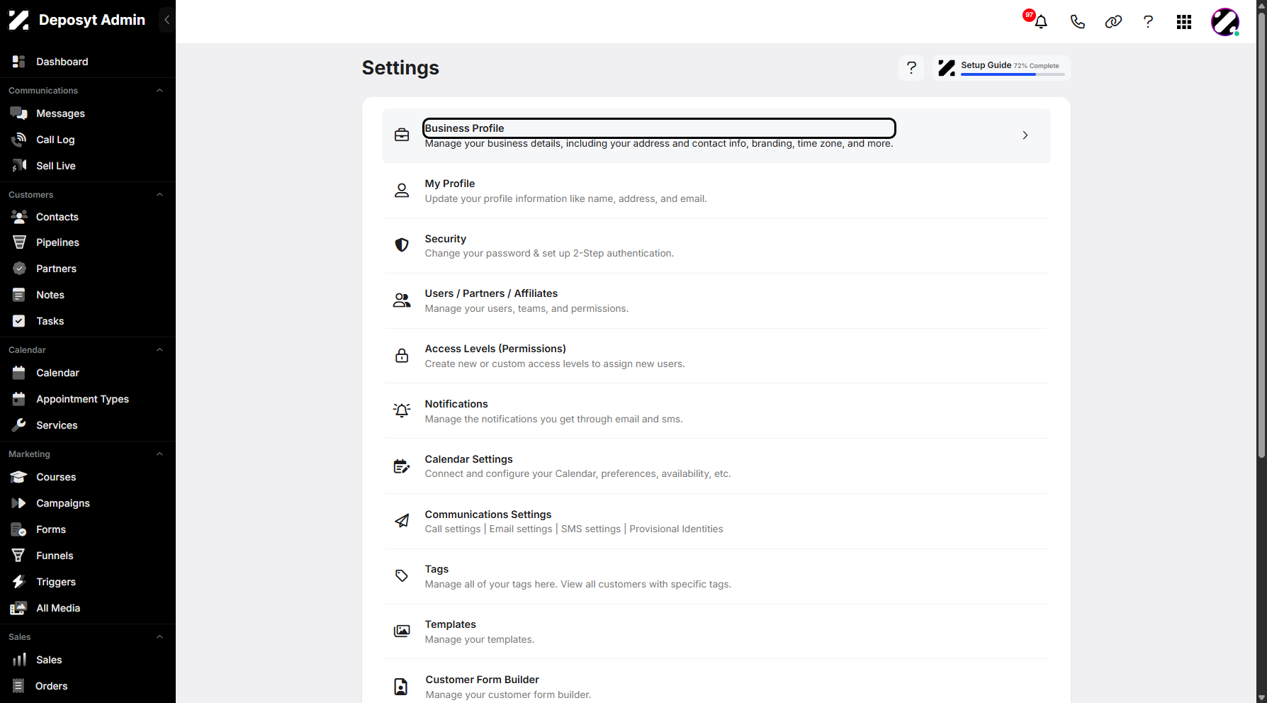Click the phone dialer icon in header

pyautogui.click(x=1077, y=21)
